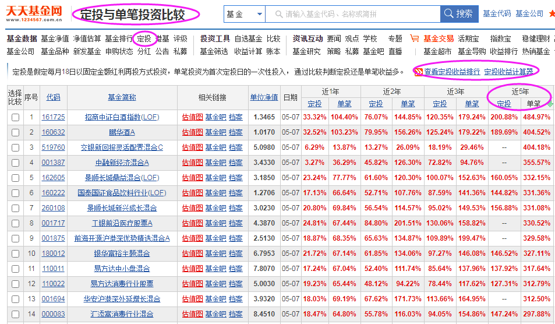
Task: Open 基金吧 for 银华富裕主题混合
Action: point(215,253)
